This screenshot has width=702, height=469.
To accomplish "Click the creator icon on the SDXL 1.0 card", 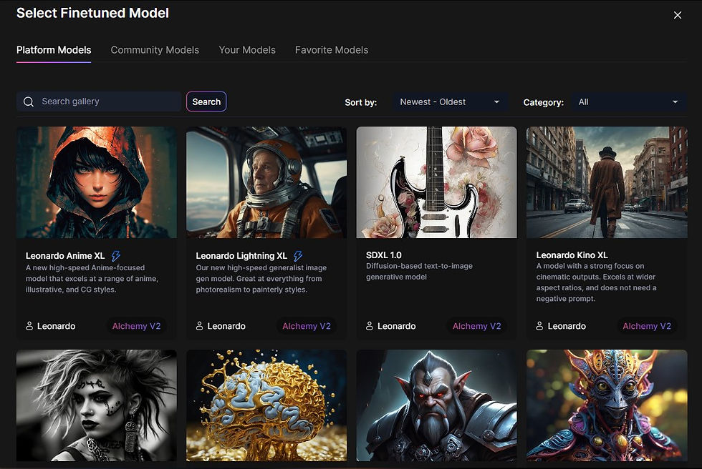I will click(370, 326).
